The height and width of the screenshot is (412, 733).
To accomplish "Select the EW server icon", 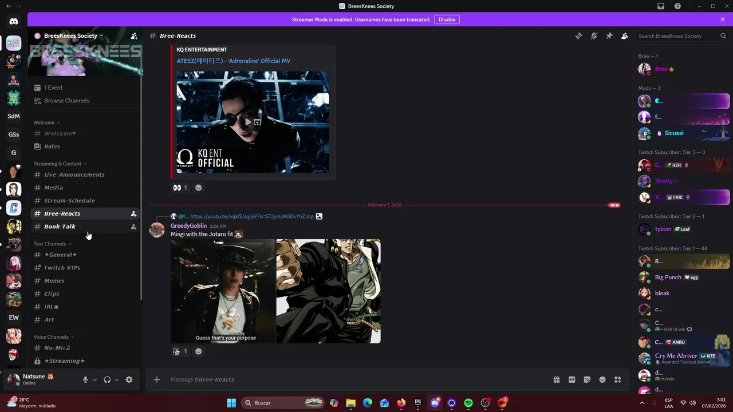I will click(x=14, y=318).
